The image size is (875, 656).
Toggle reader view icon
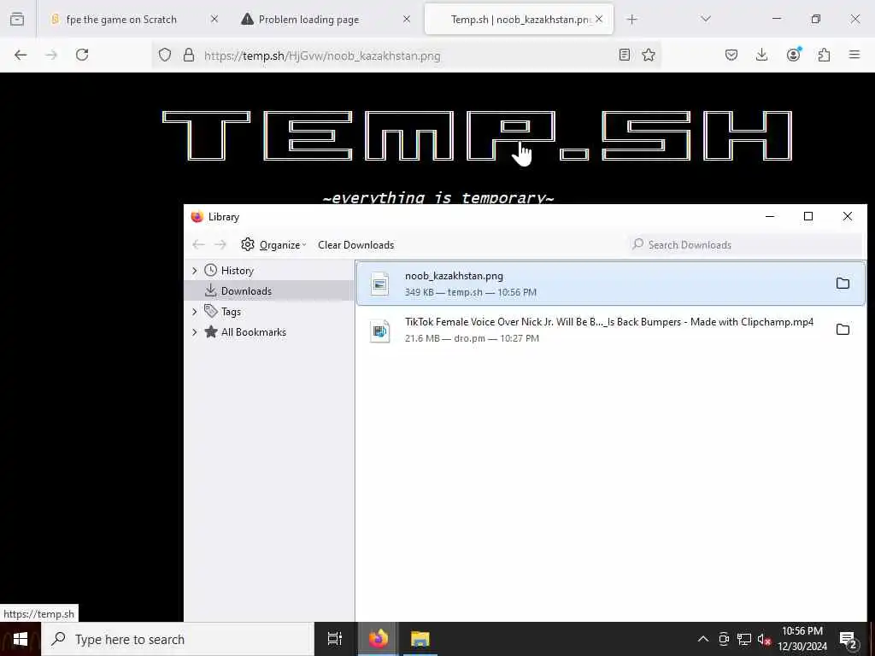[x=625, y=55]
